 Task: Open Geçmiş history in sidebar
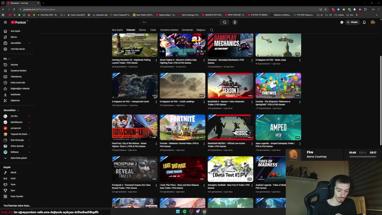[14, 65]
